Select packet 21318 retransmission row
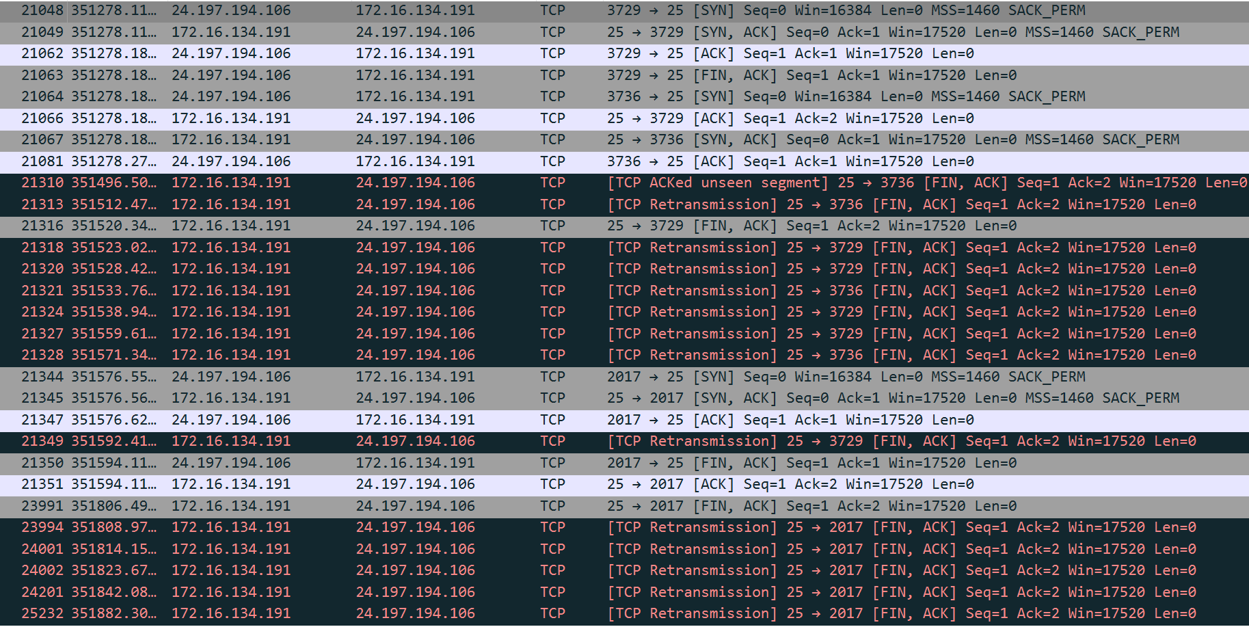Image resolution: width=1249 pixels, height=627 pixels. click(x=624, y=248)
